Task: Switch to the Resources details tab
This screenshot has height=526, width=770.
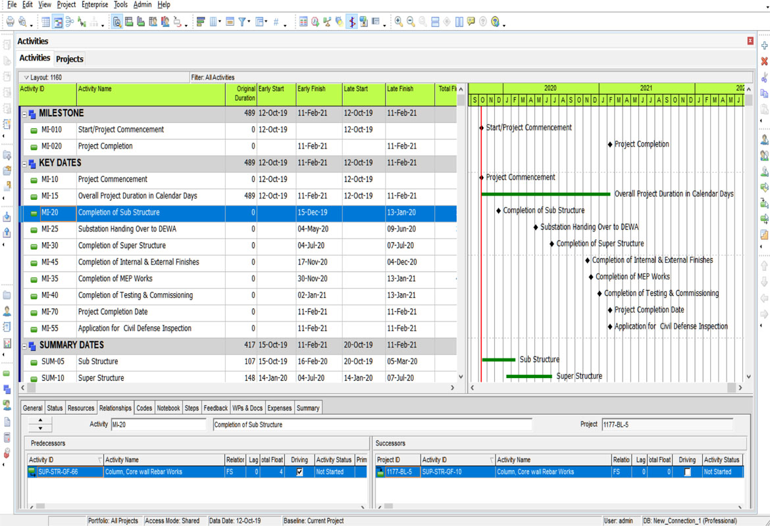Action: (x=81, y=408)
